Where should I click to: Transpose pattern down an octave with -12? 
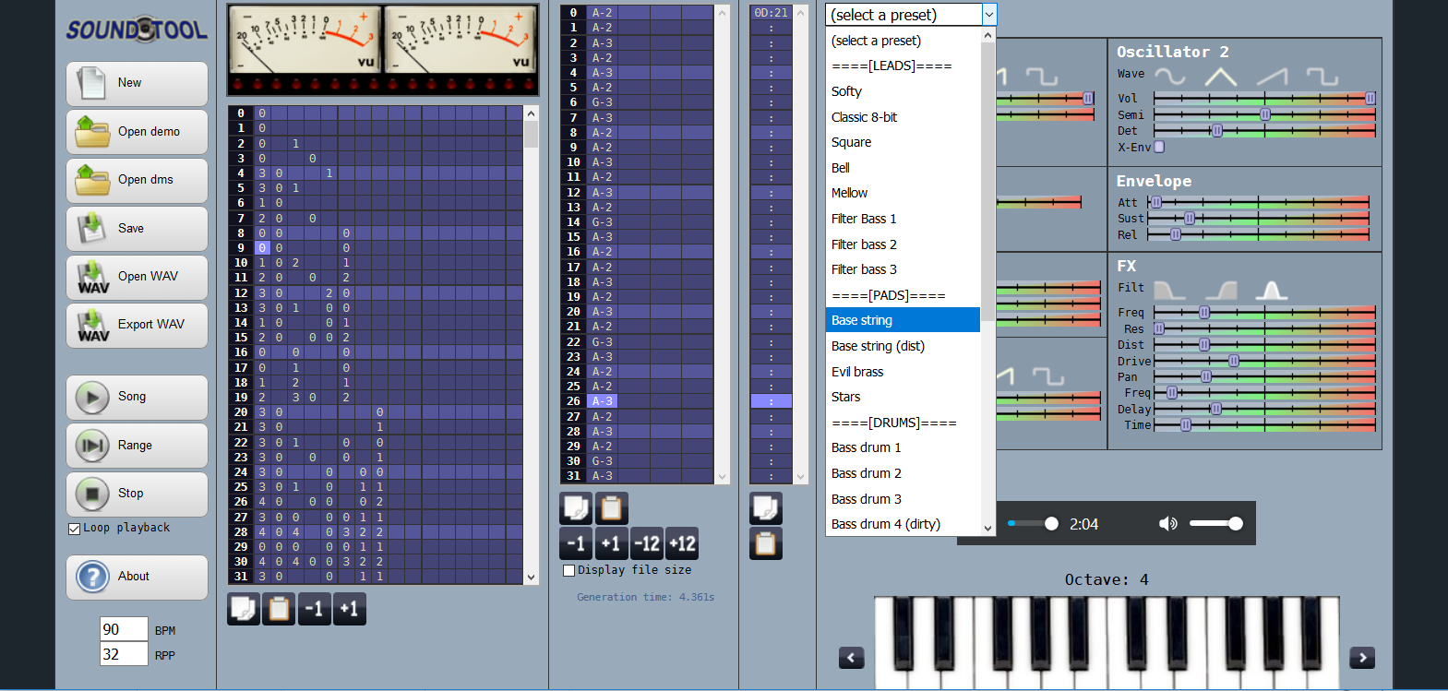coord(647,543)
